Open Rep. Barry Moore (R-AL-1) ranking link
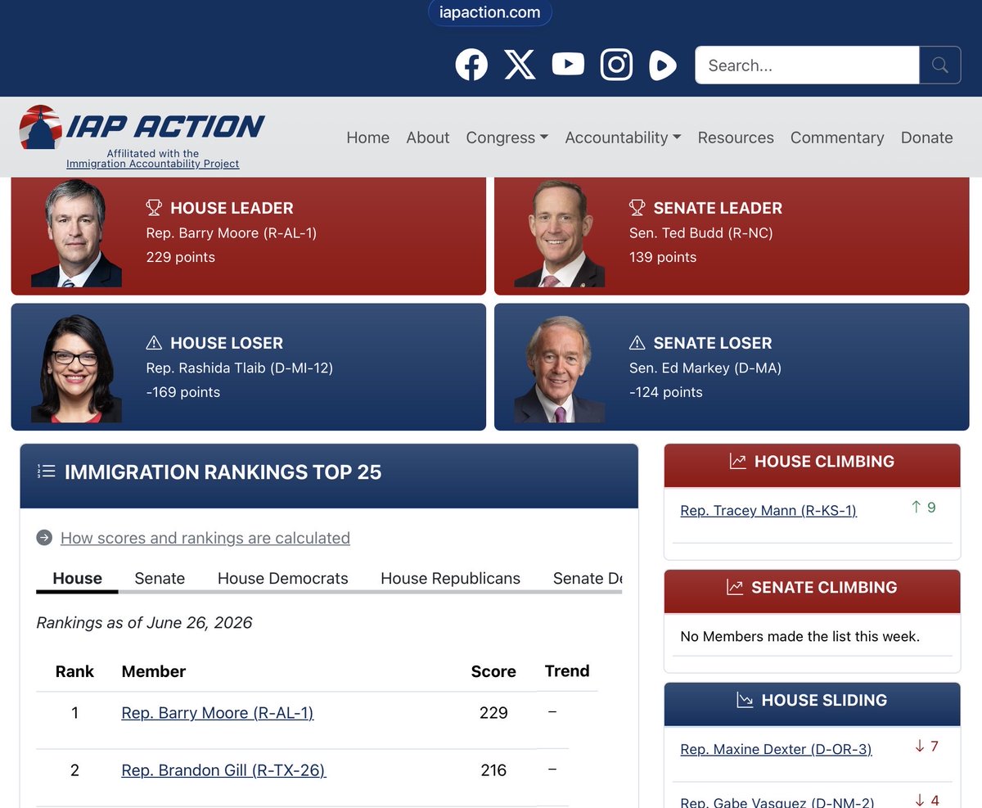 coord(218,713)
